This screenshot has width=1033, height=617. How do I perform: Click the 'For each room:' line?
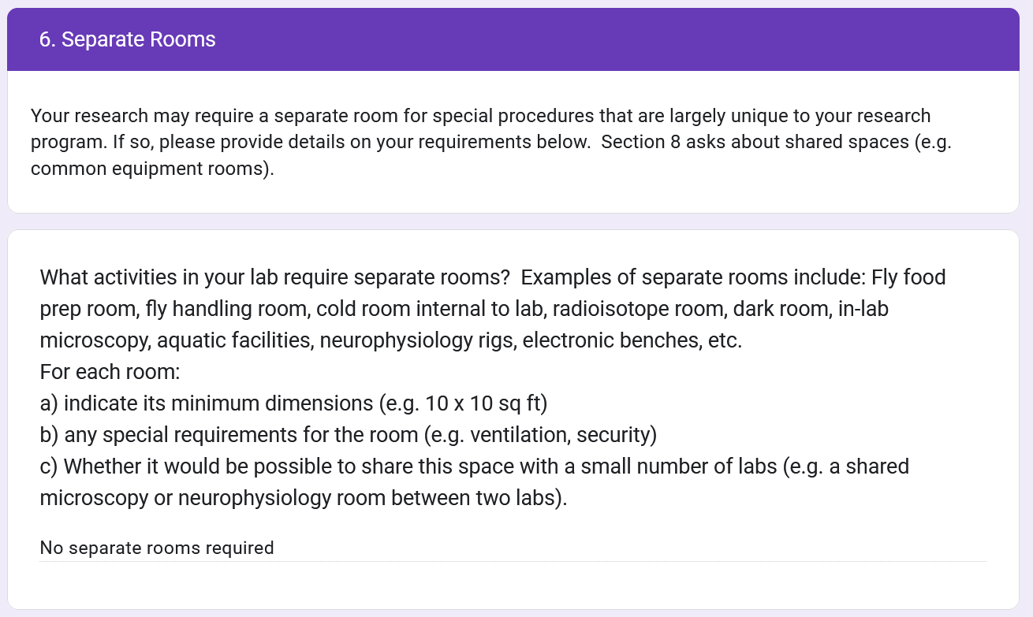click(110, 372)
